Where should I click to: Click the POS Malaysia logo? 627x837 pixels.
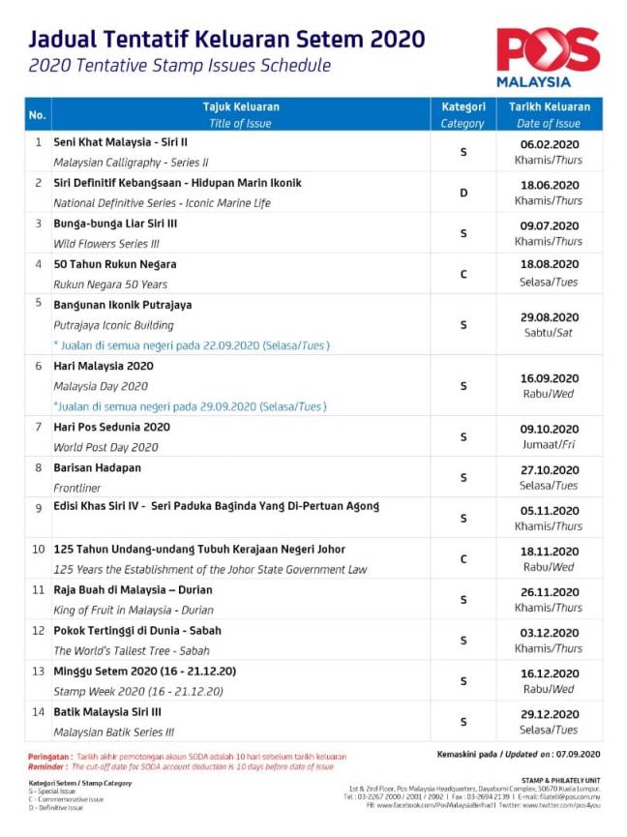point(548,56)
